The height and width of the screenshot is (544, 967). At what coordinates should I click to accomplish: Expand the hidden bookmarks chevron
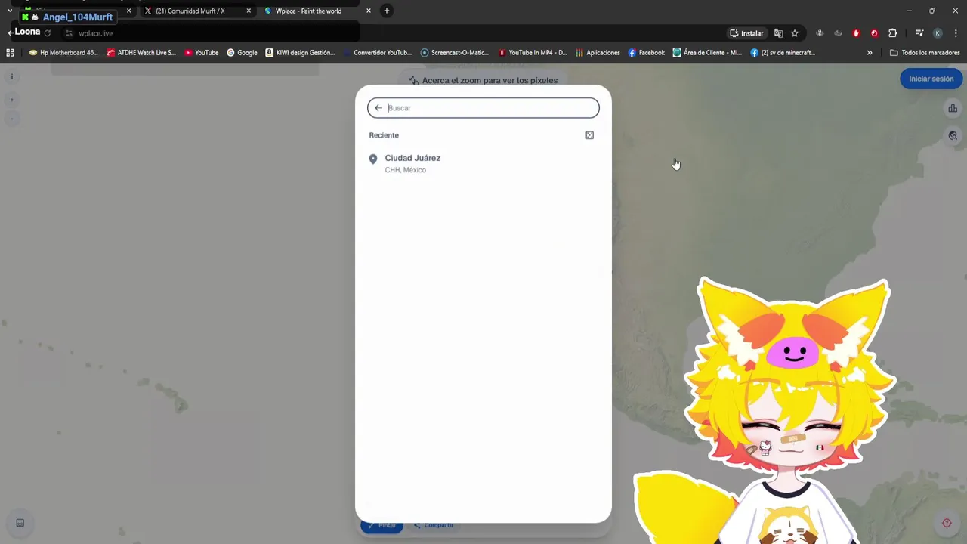870,53
